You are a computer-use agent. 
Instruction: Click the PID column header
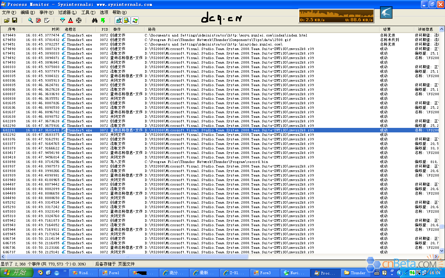pyautogui.click(x=103, y=29)
